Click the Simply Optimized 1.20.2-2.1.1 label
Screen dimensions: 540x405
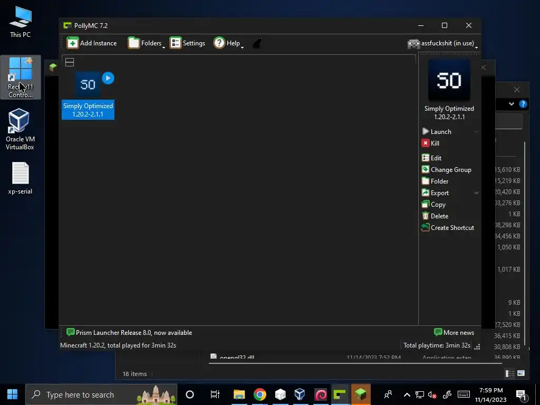[88, 110]
